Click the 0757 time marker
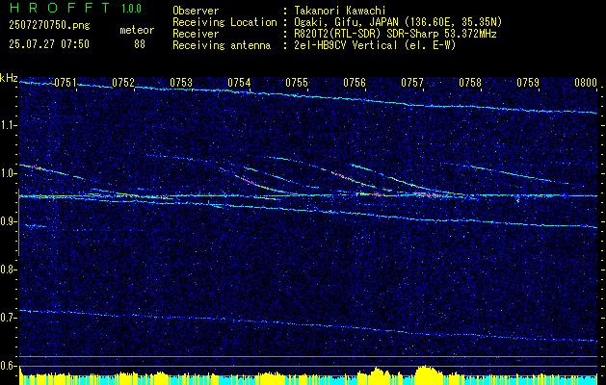606x385 pixels. (x=412, y=83)
